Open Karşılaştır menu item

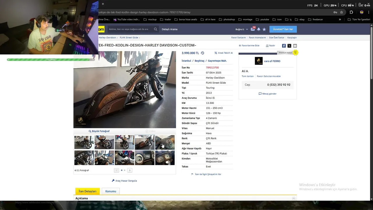pos(292,38)
